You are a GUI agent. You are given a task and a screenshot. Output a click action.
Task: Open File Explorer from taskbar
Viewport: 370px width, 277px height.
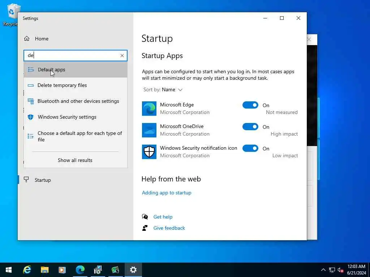[44, 270]
